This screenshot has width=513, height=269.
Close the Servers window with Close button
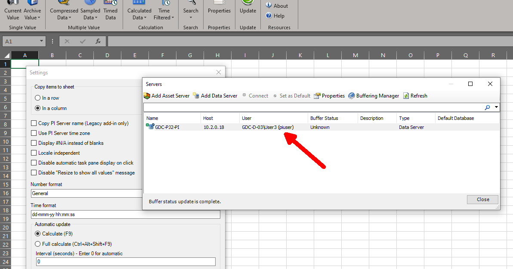[482, 199]
